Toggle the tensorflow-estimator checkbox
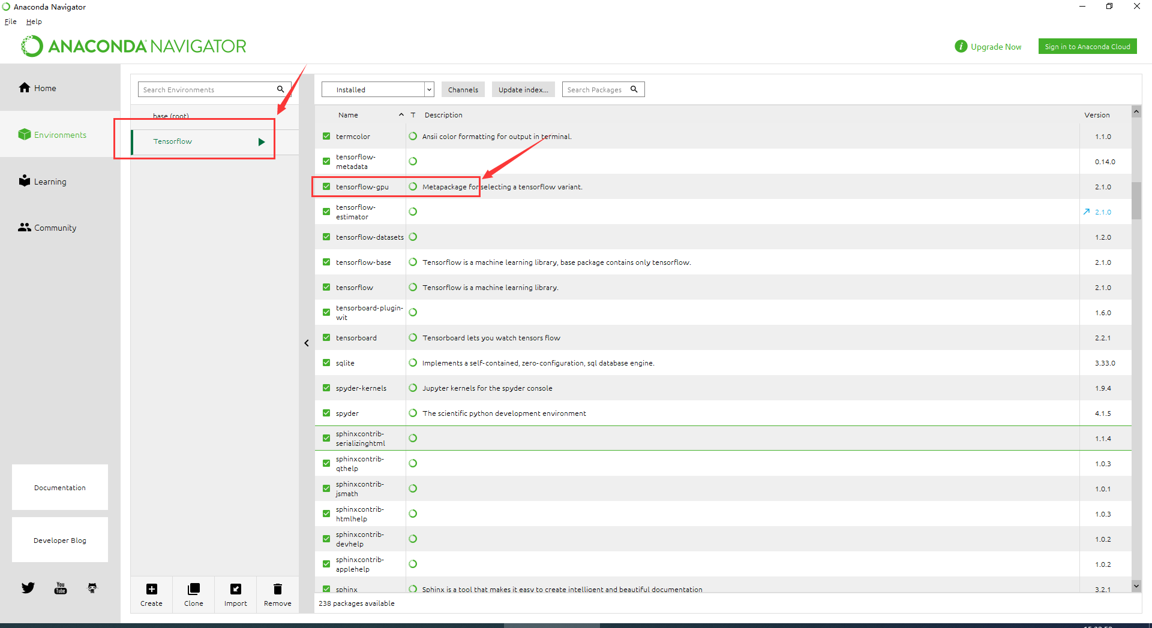Viewport: 1152px width, 628px height. pyautogui.click(x=326, y=212)
